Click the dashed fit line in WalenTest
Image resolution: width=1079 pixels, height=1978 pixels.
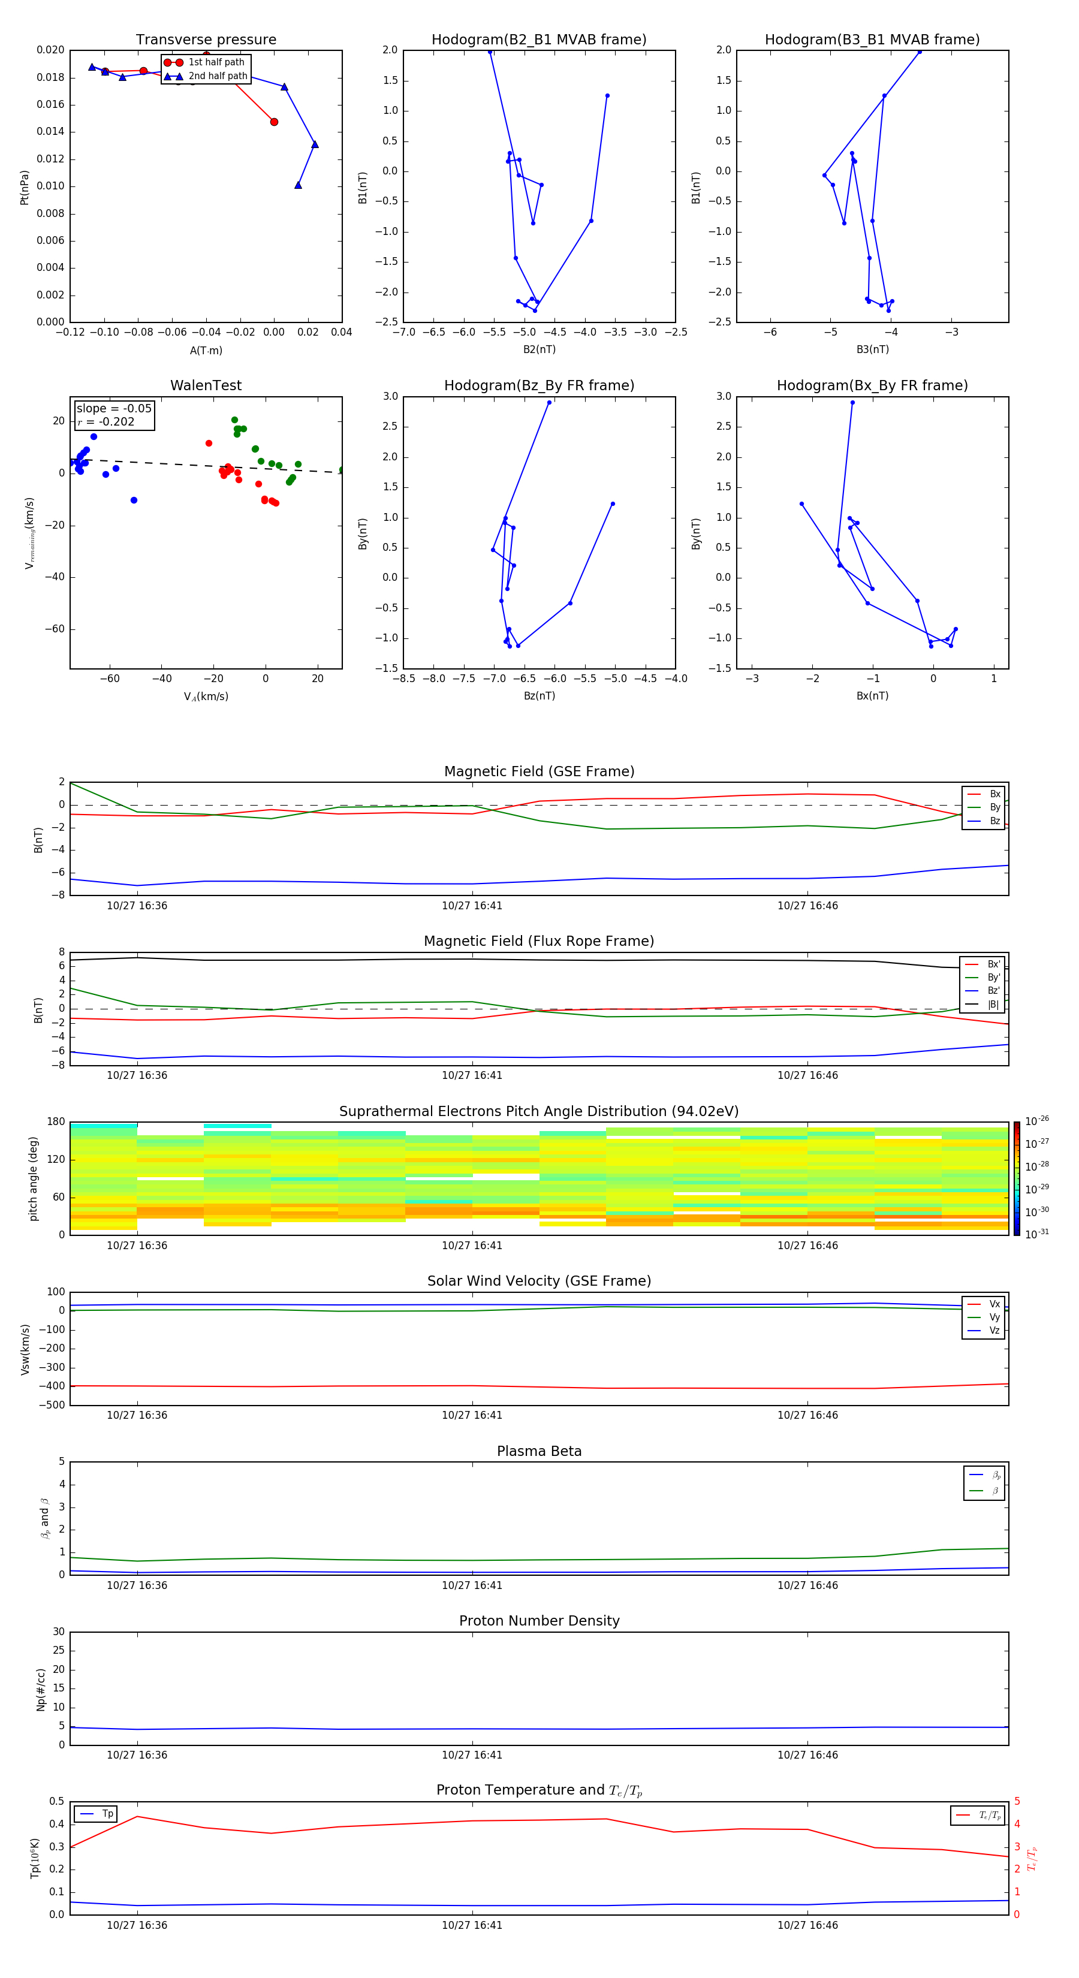[x=206, y=465]
